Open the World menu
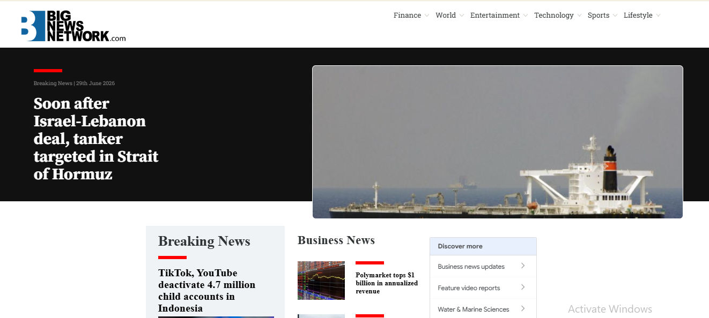Image resolution: width=709 pixels, height=318 pixels. [446, 16]
